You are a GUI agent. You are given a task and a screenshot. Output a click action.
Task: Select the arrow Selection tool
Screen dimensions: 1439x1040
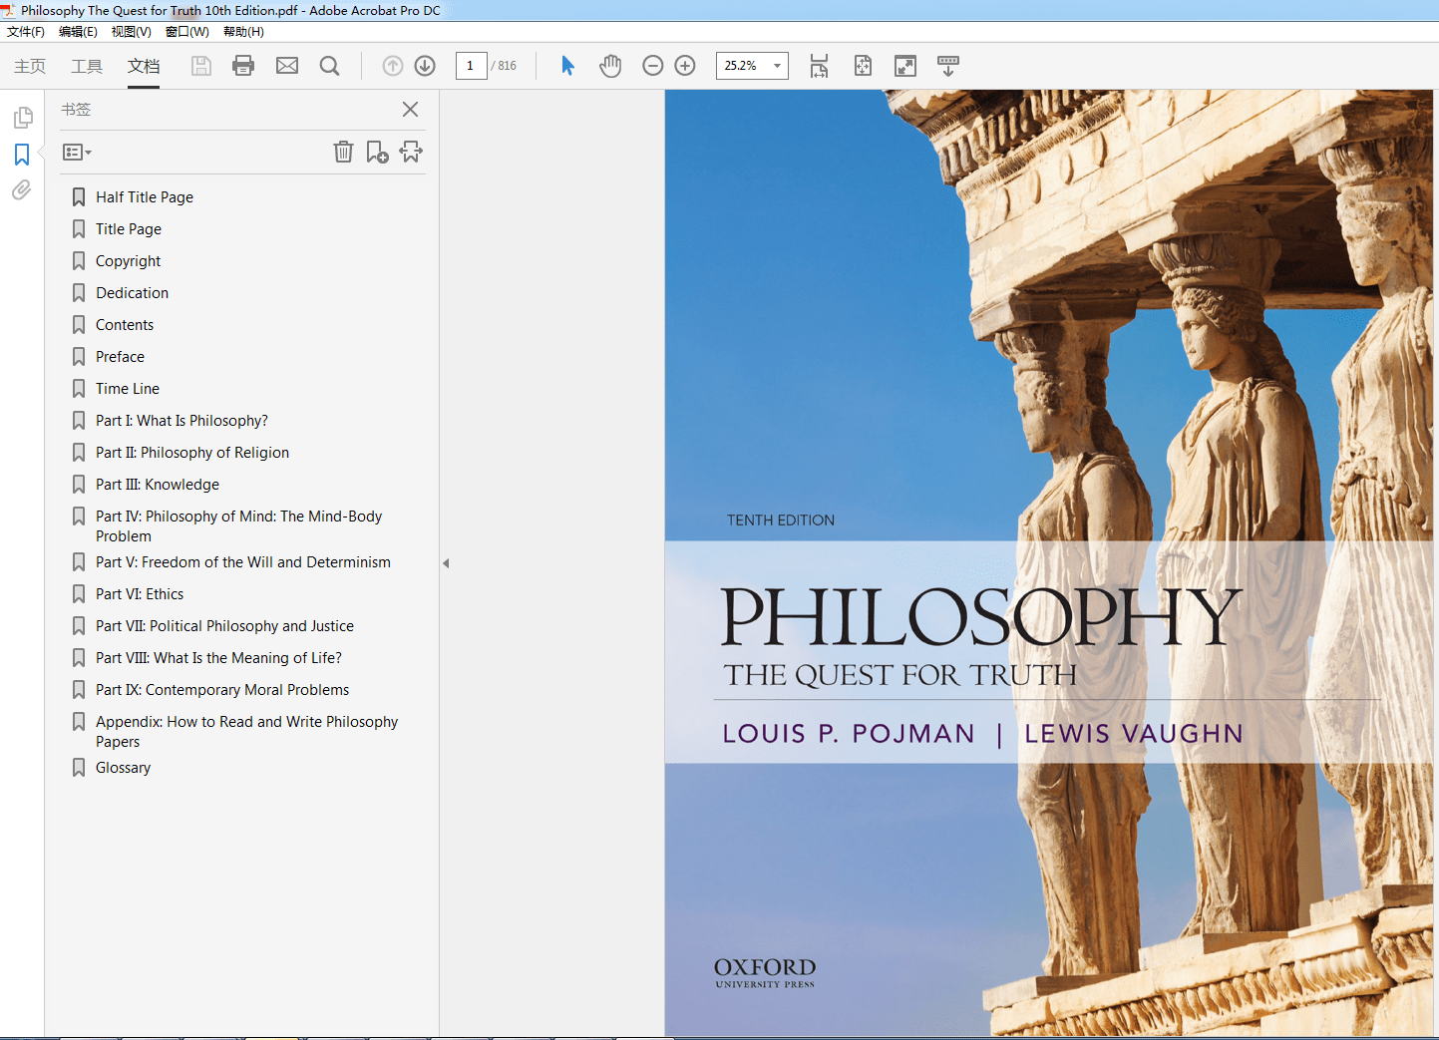click(566, 65)
